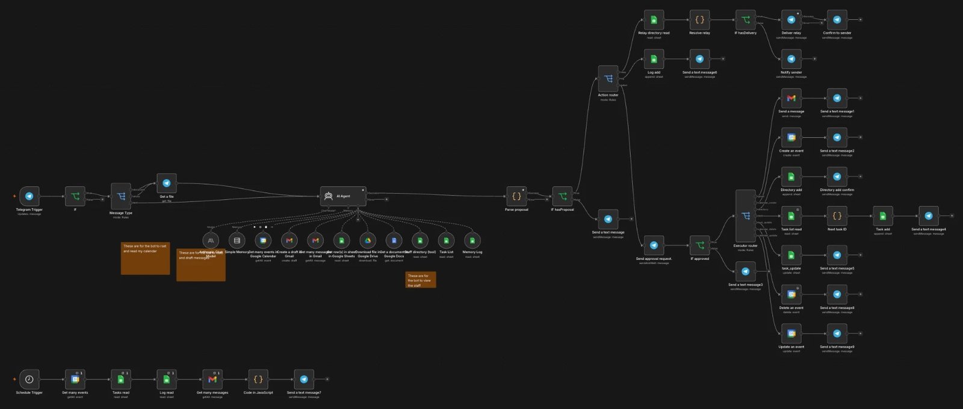Screen dimensions: 963x409
Task: Open the Code in JavaScript node
Action: click(258, 379)
